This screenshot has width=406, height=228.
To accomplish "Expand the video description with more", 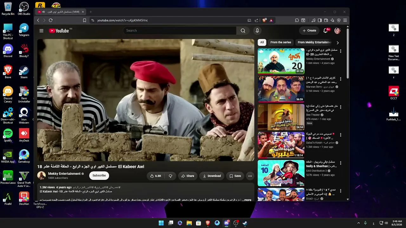I will tap(246, 200).
